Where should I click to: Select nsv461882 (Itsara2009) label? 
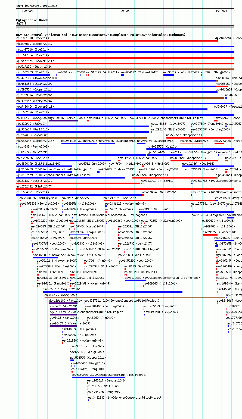tap(34, 84)
